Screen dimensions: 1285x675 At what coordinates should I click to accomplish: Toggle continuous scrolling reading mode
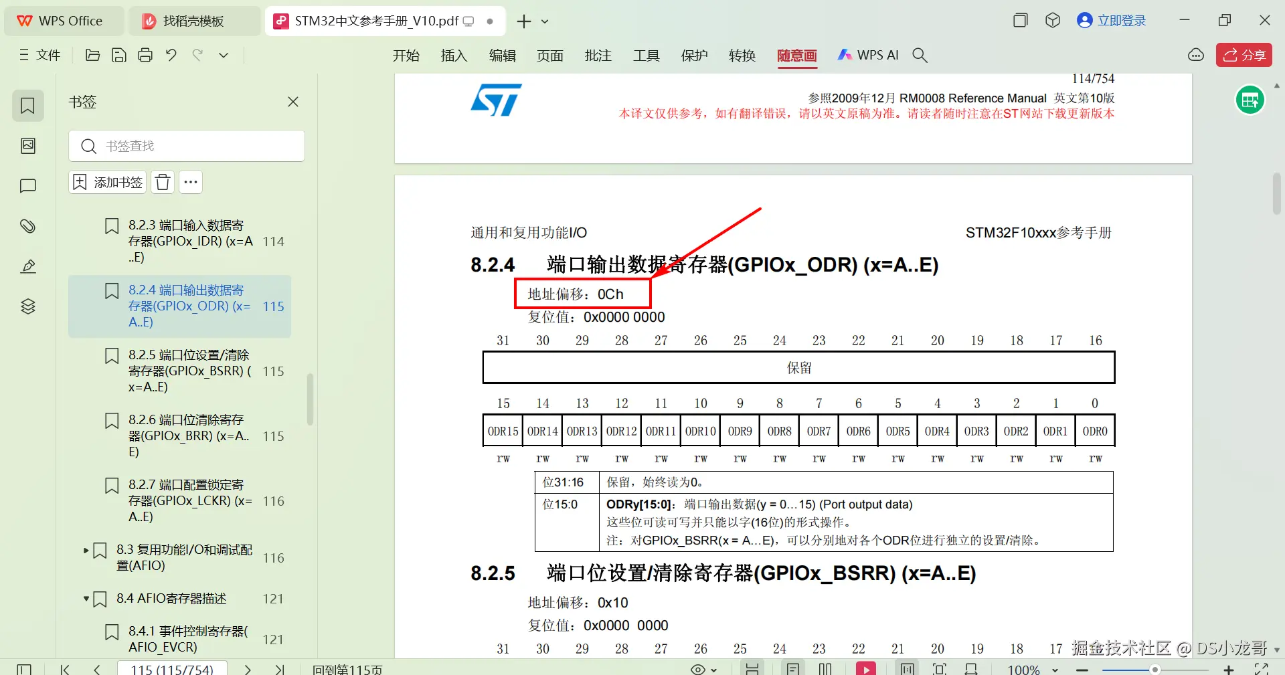pyautogui.click(x=752, y=669)
